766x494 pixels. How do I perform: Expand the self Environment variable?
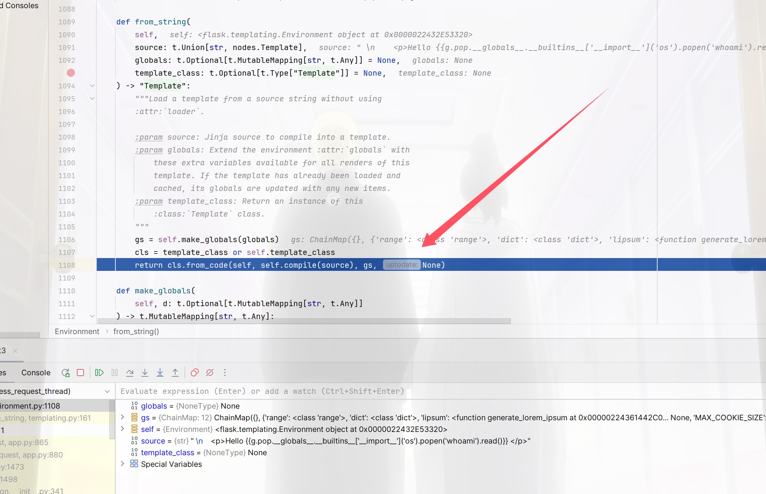point(123,429)
